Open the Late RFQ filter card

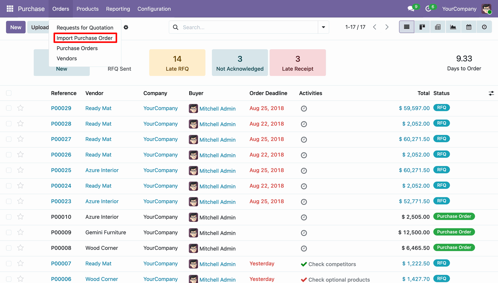point(177,63)
